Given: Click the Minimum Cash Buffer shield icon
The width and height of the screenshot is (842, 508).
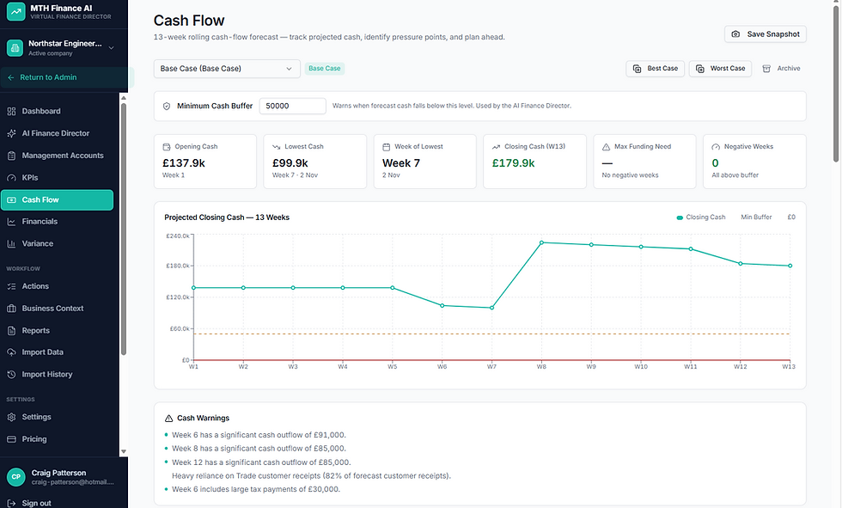Looking at the screenshot, I should pyautogui.click(x=167, y=107).
